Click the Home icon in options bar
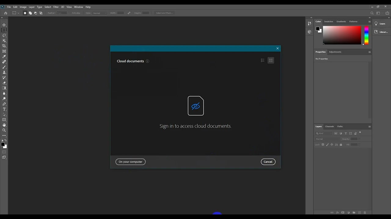This screenshot has width=391, height=219. (x=5, y=13)
